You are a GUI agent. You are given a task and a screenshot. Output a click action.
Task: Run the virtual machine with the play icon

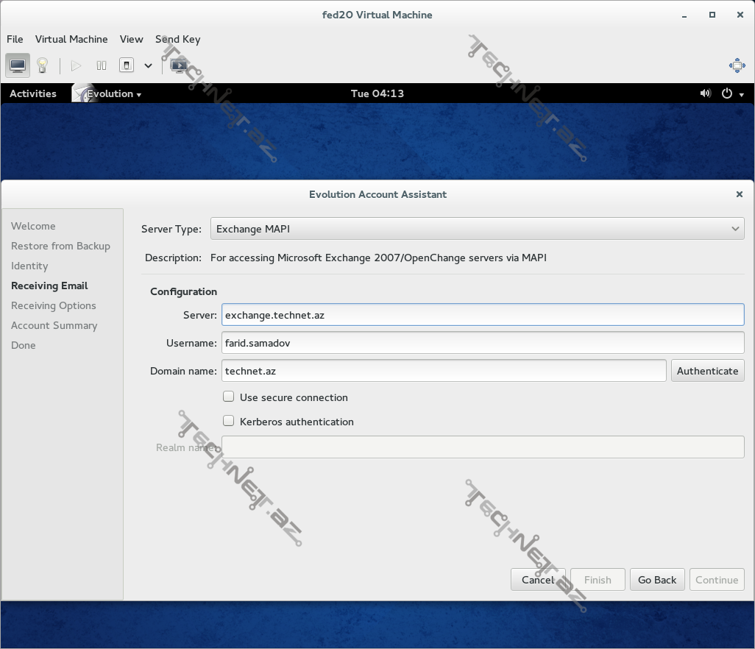coord(76,65)
